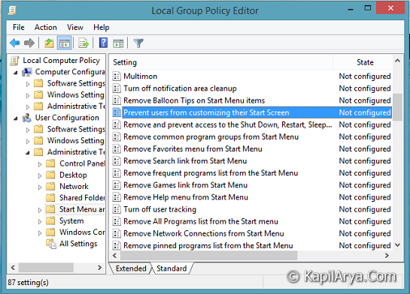
Task: Select Prevent users from customizing their Start Screen
Action: (x=252, y=112)
